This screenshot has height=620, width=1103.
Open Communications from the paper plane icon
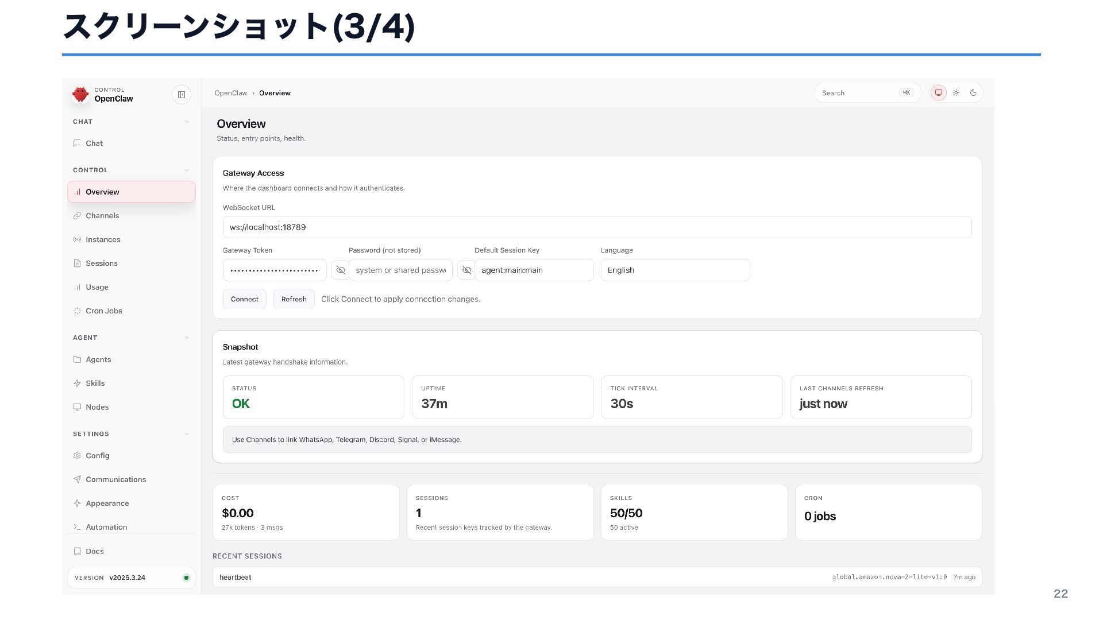77,479
